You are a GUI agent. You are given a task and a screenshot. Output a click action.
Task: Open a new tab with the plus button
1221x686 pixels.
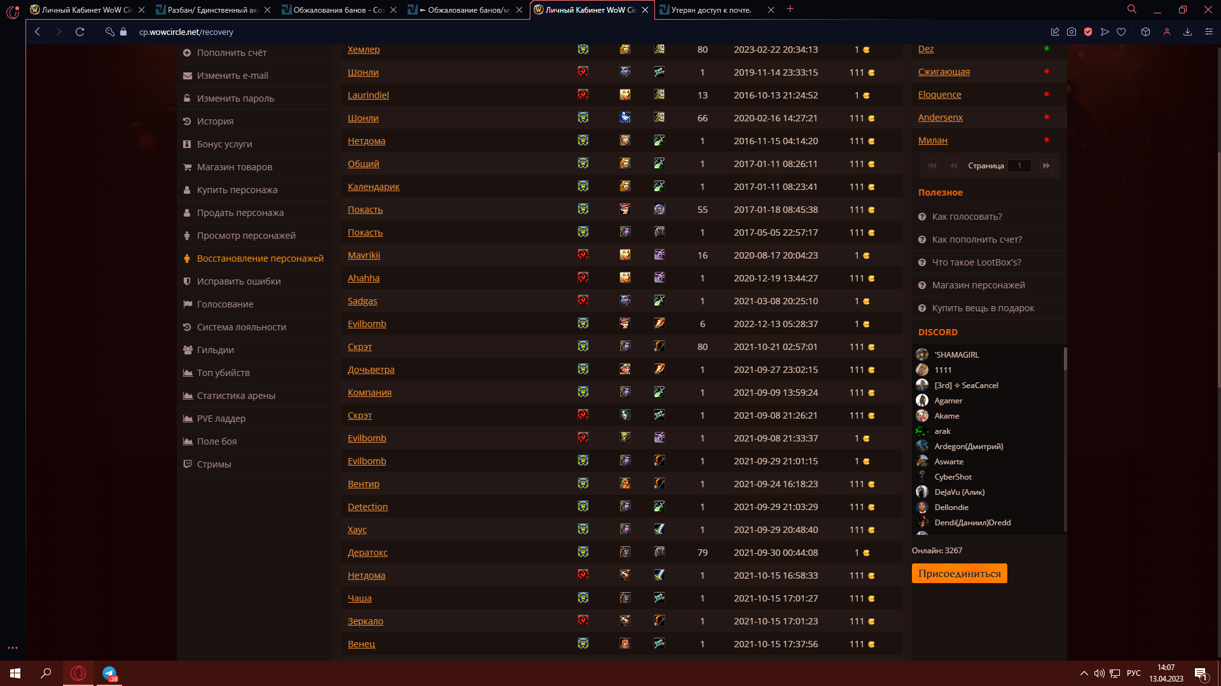pos(790,10)
